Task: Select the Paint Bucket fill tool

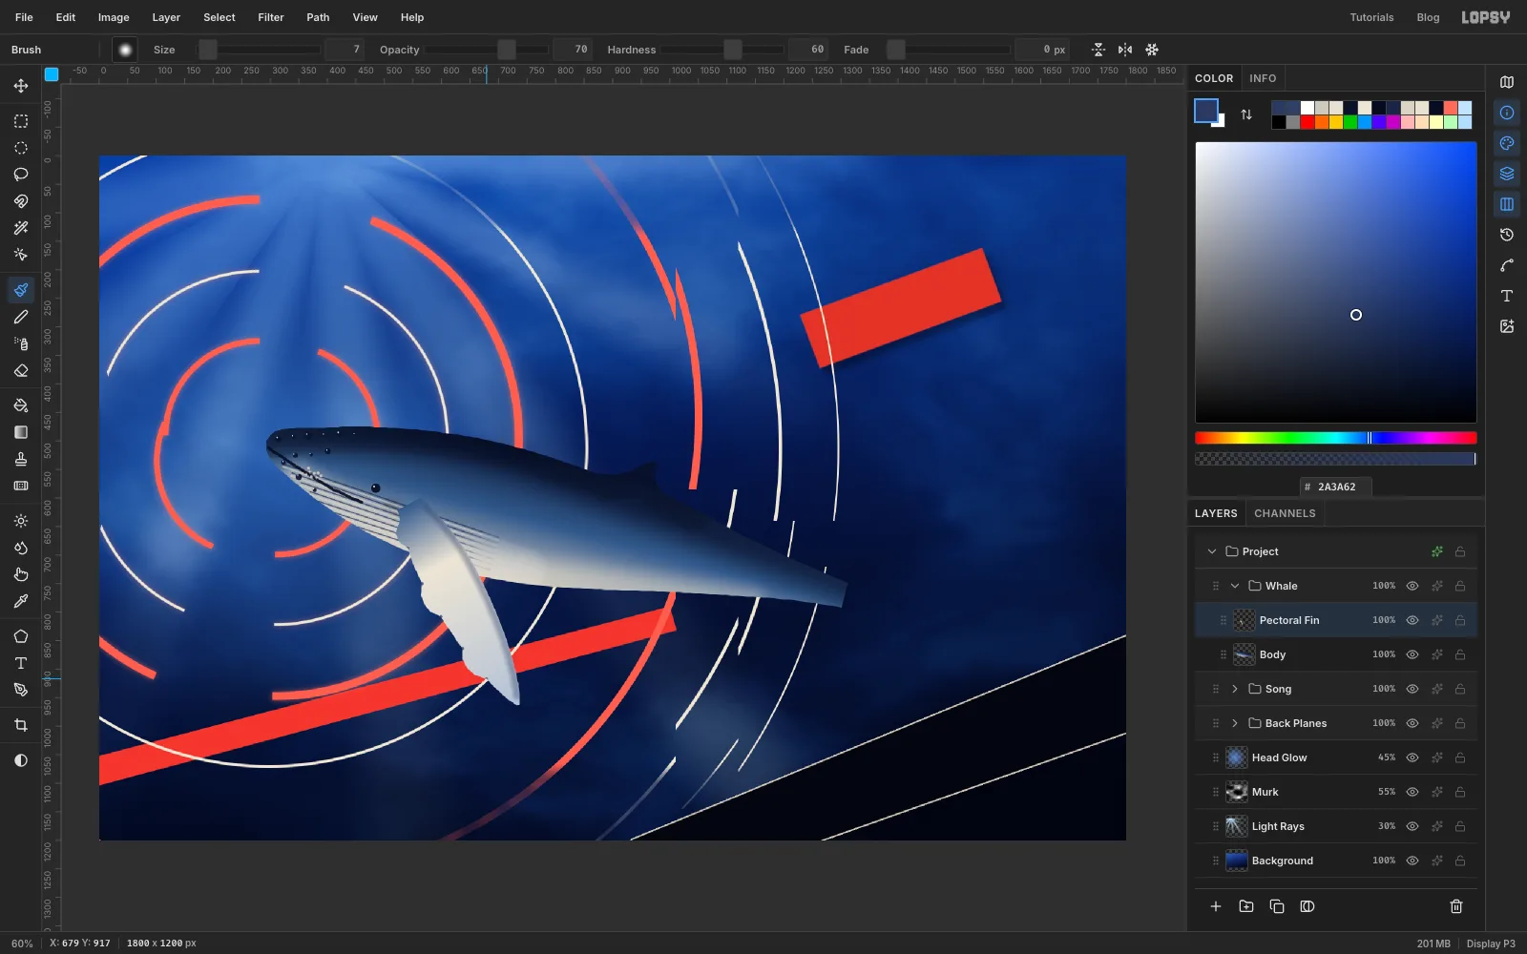Action: [21, 405]
